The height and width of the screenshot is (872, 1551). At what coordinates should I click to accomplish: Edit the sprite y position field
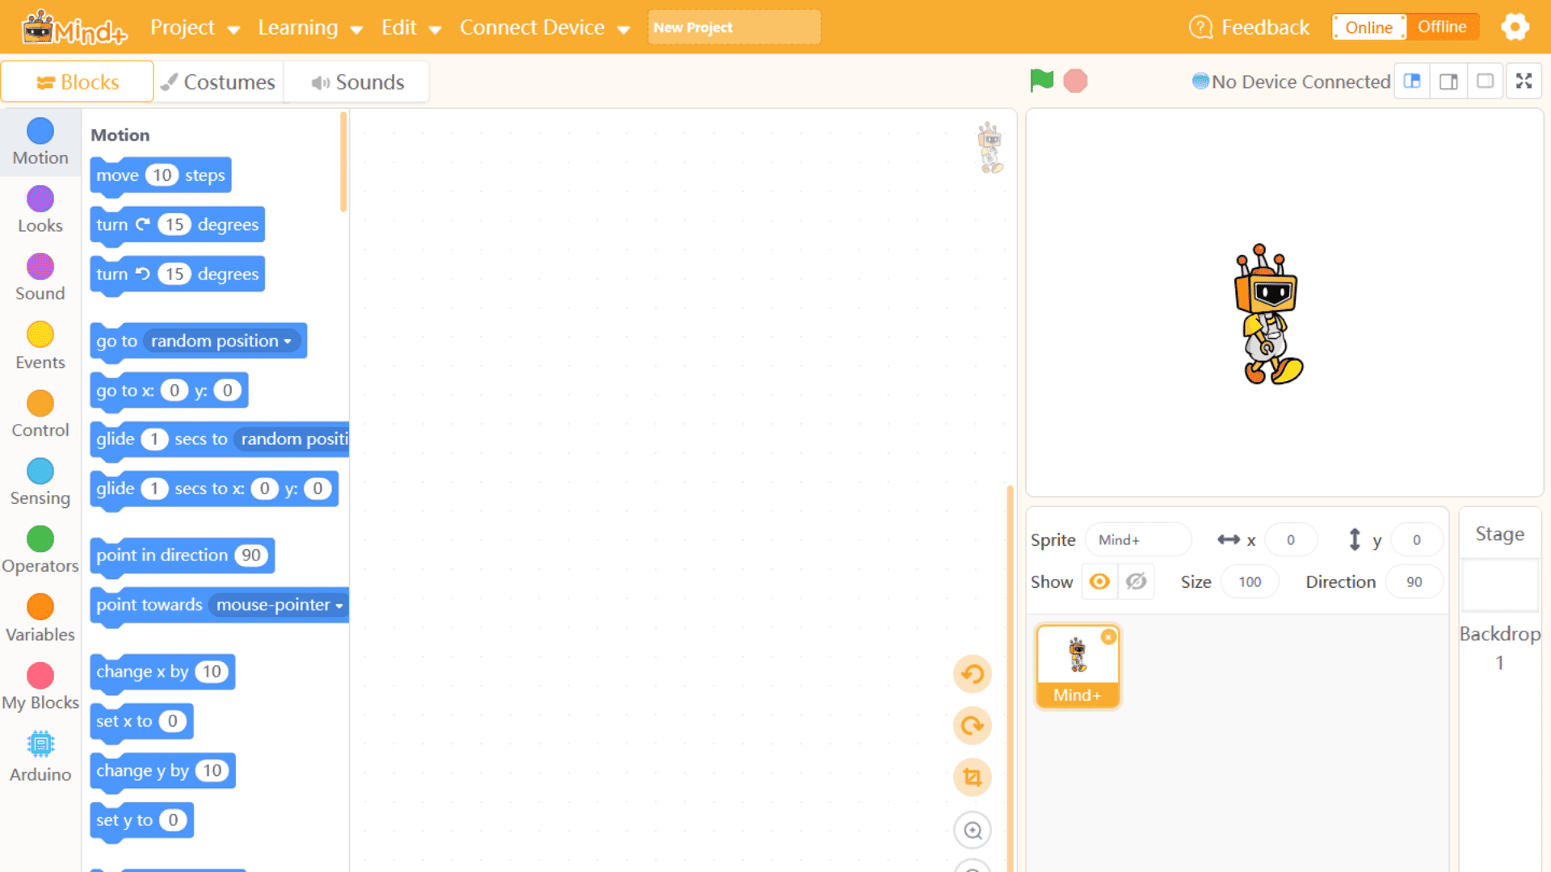tap(1416, 540)
